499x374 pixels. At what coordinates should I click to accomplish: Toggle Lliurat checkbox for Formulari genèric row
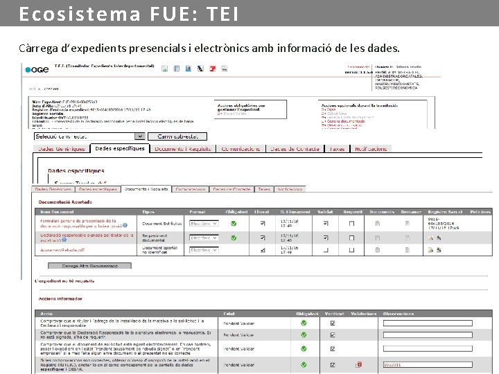[x=263, y=224]
